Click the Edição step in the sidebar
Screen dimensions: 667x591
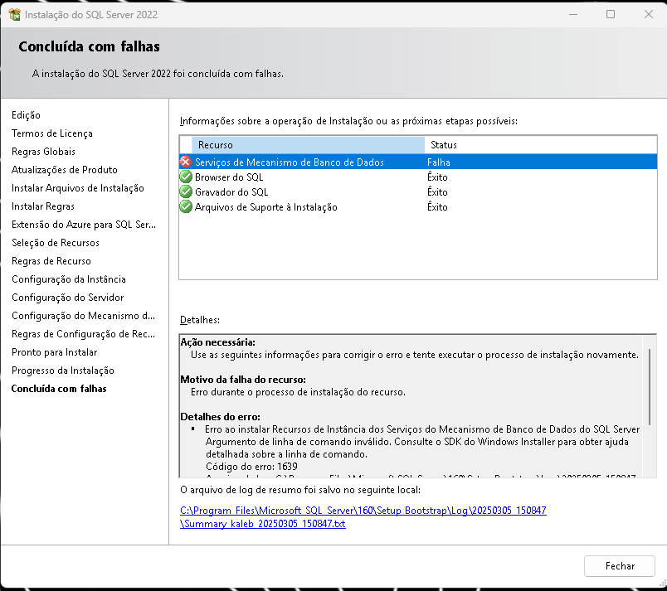click(x=26, y=115)
